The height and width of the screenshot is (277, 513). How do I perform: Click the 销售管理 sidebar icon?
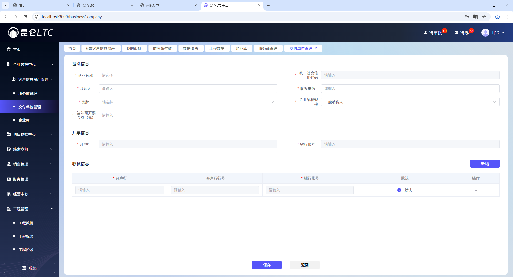(8, 164)
